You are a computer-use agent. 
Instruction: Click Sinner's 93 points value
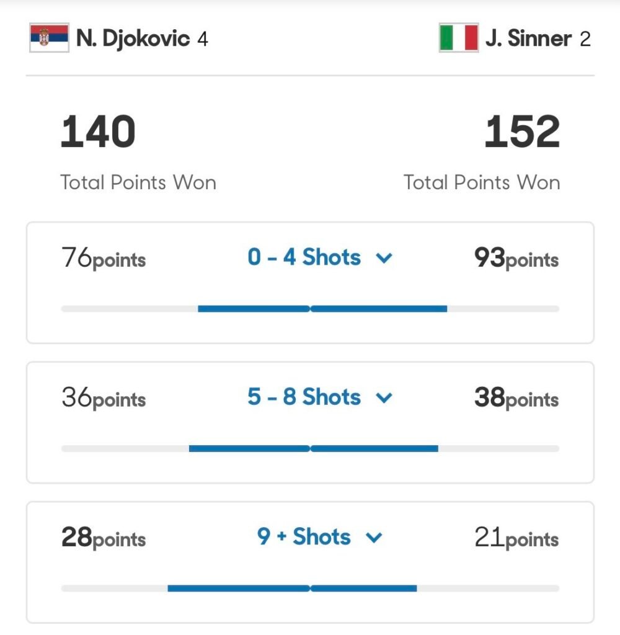[x=516, y=258]
